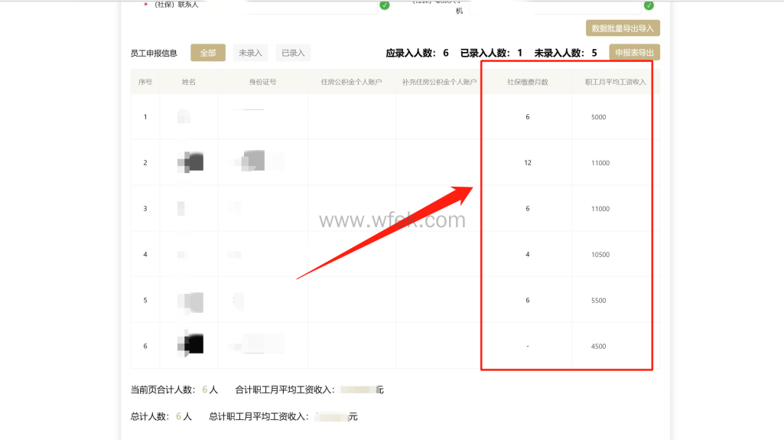Click the 补充住房公积金个人账户 column header
Screen dimensions: 784x440
pos(439,82)
